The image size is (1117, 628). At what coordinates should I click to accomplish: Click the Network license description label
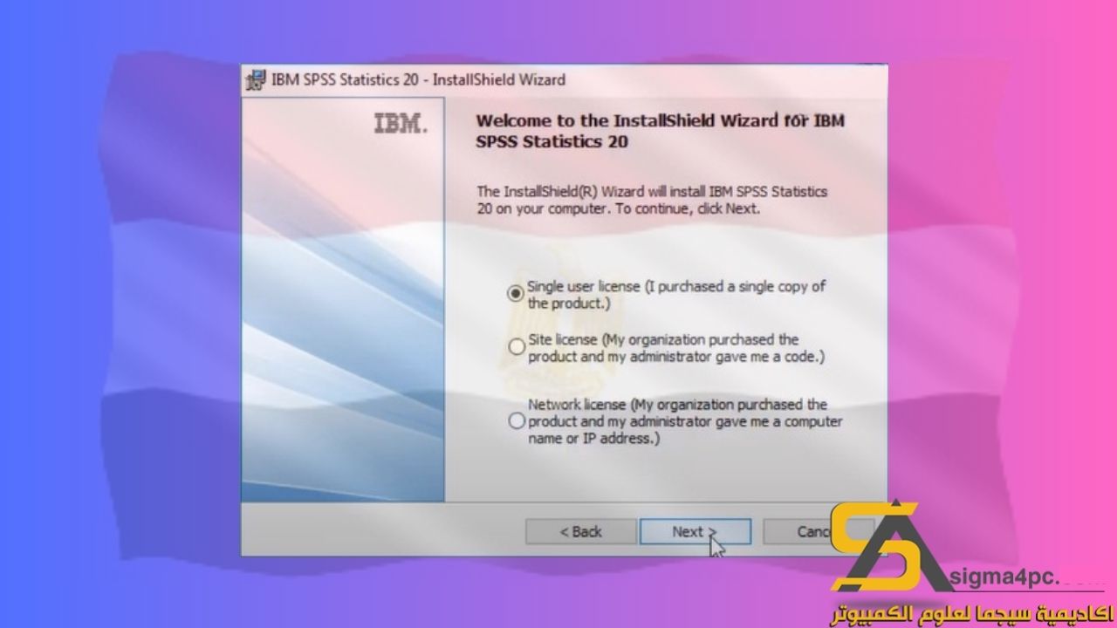pyautogui.click(x=685, y=422)
